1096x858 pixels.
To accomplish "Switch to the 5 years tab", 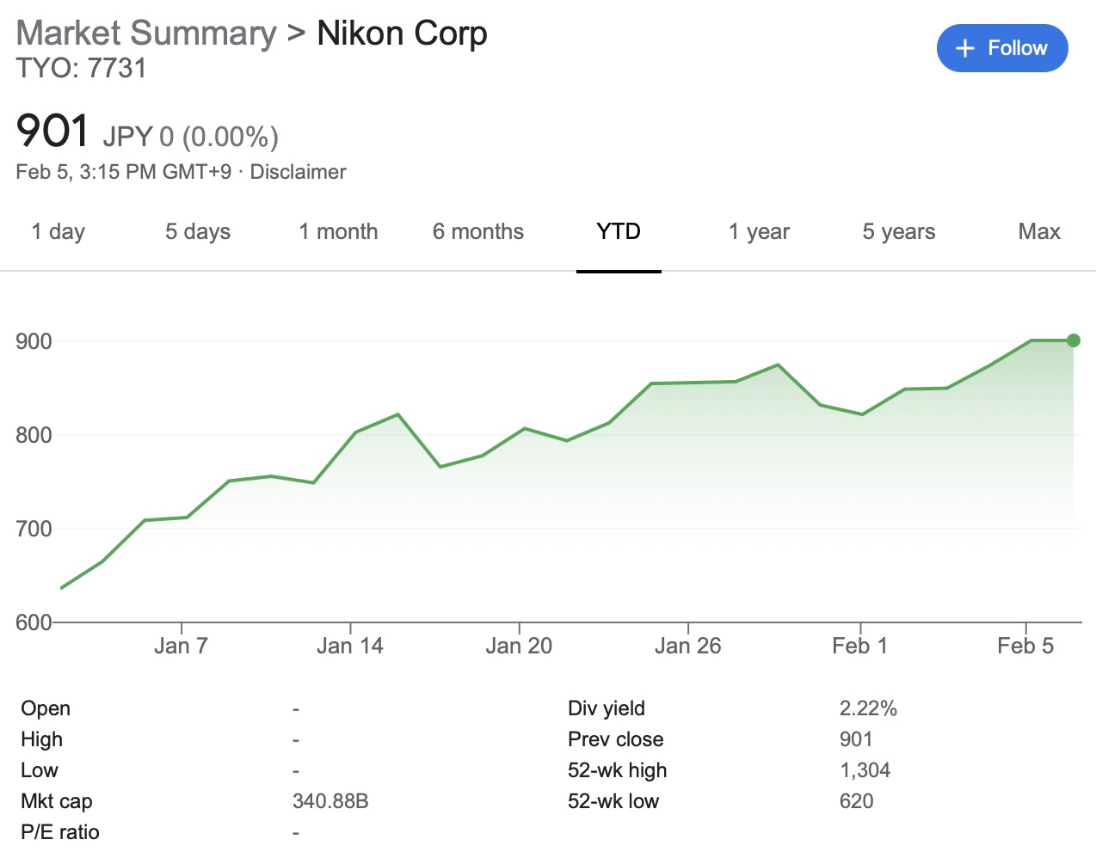I will point(898,231).
